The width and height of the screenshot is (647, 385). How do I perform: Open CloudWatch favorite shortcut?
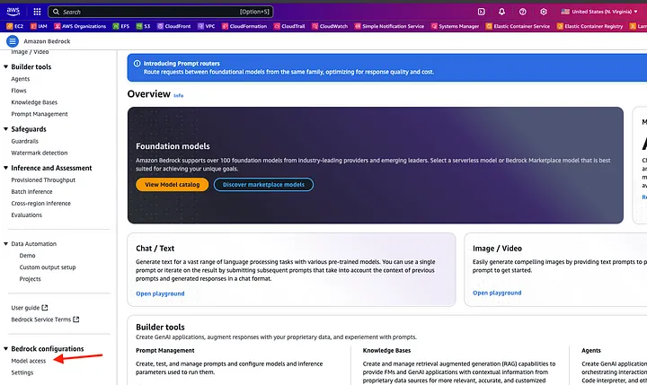[330, 26]
